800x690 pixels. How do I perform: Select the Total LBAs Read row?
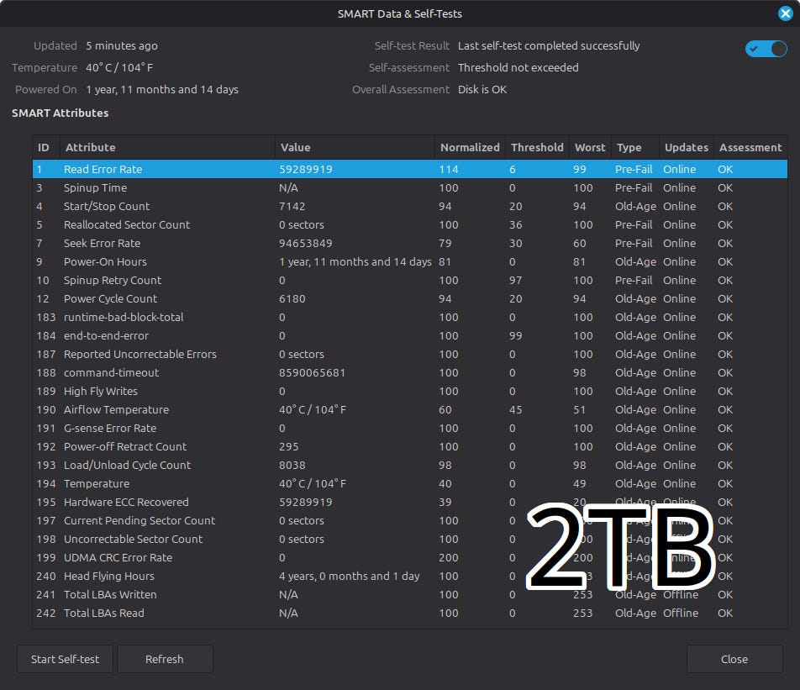tap(410, 613)
